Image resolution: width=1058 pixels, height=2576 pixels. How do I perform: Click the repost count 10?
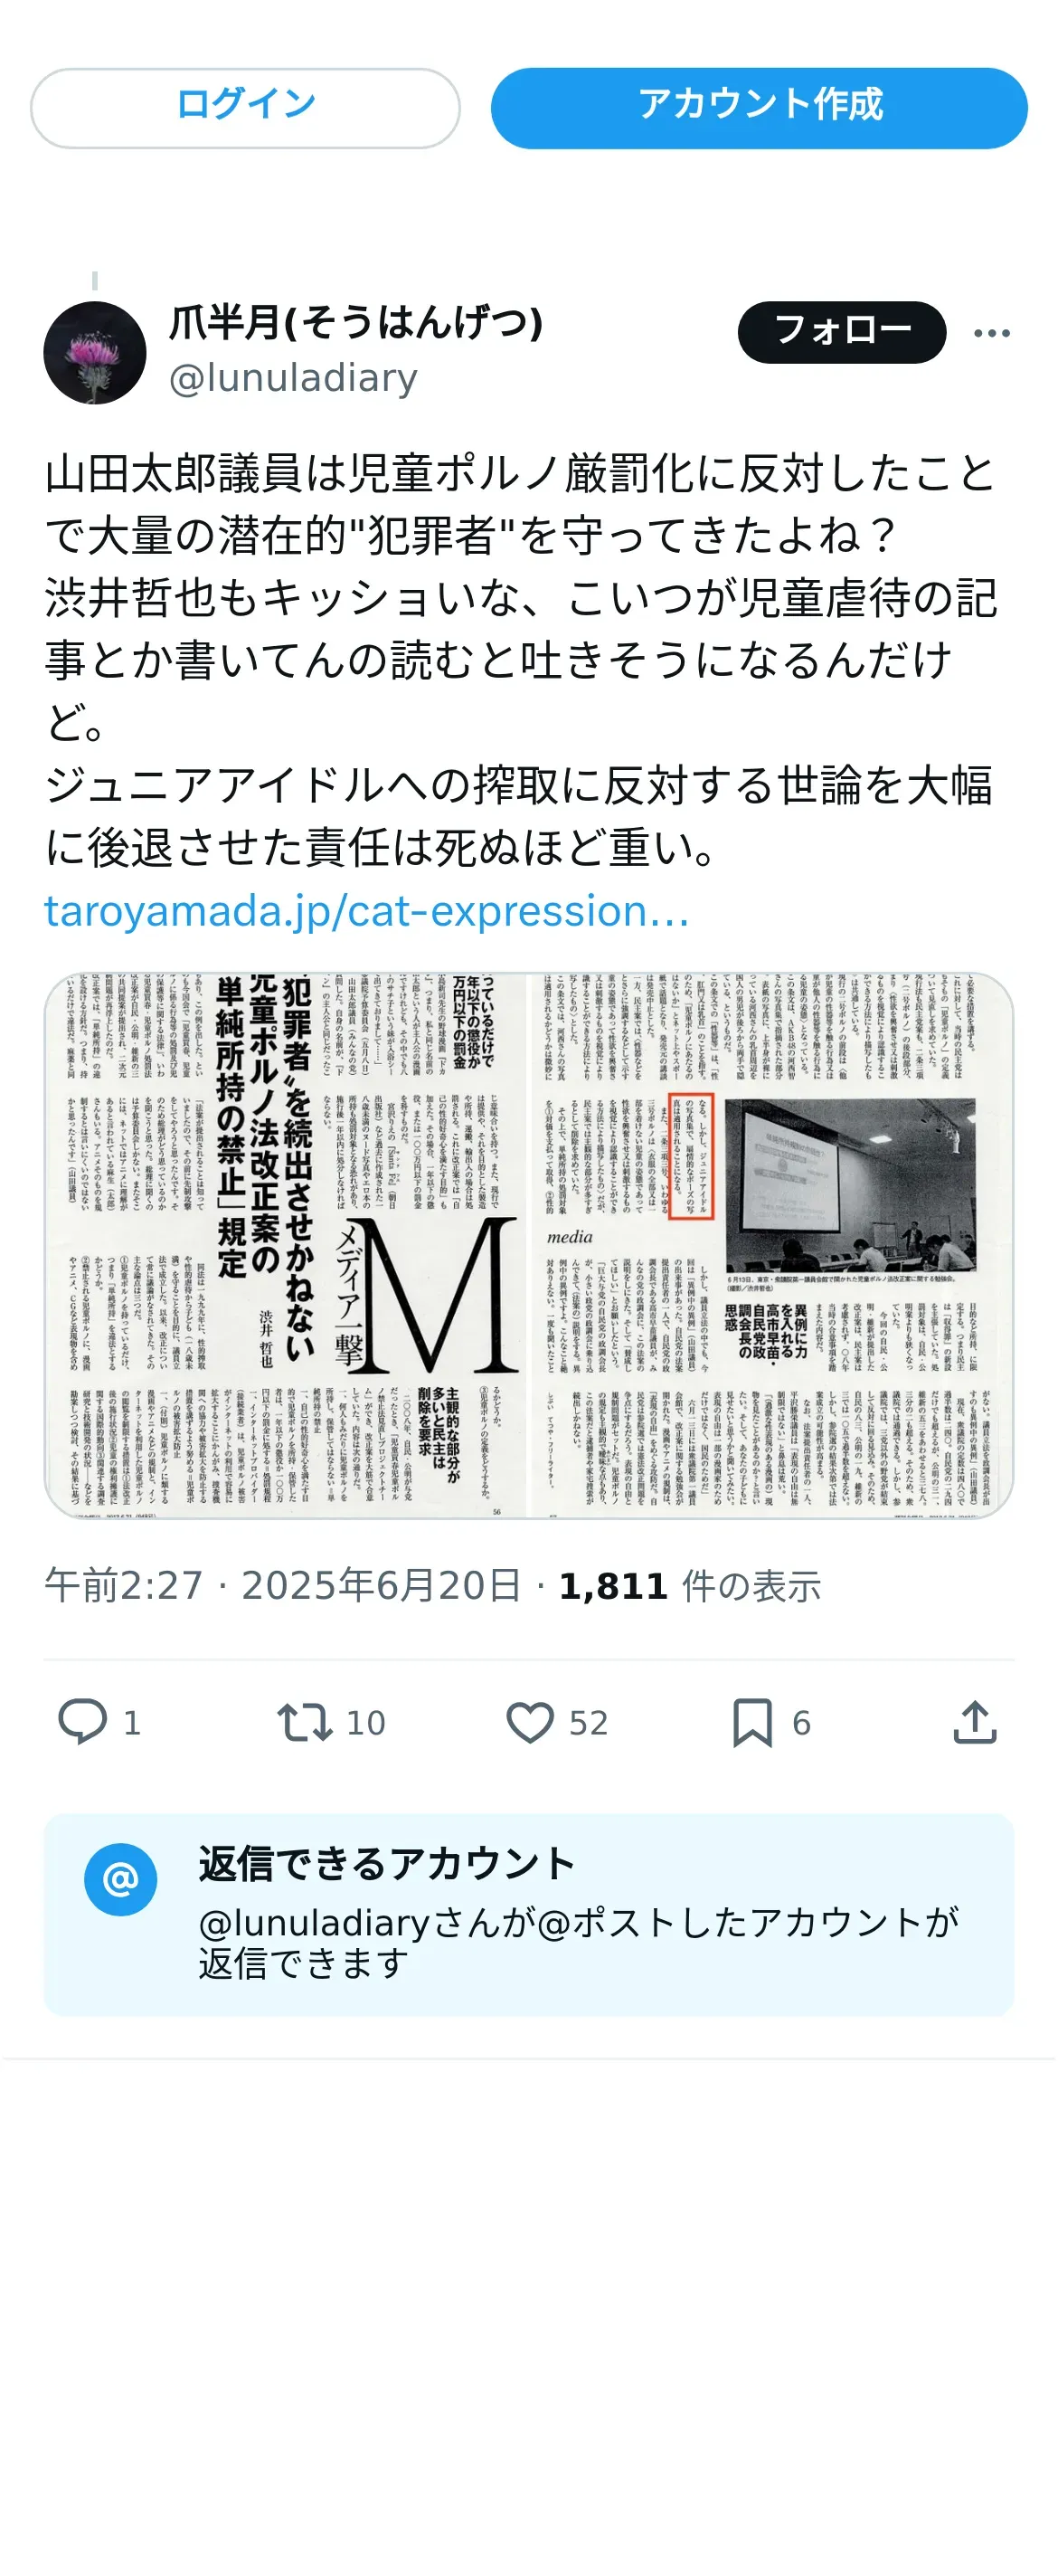point(365,1722)
